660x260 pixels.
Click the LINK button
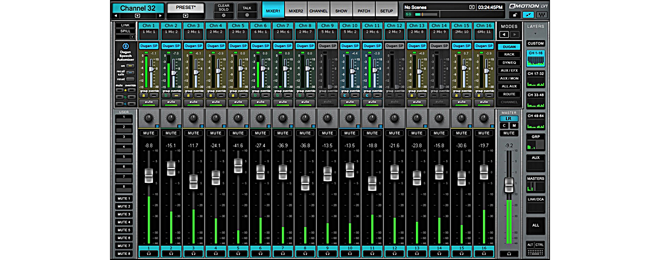click(x=125, y=26)
